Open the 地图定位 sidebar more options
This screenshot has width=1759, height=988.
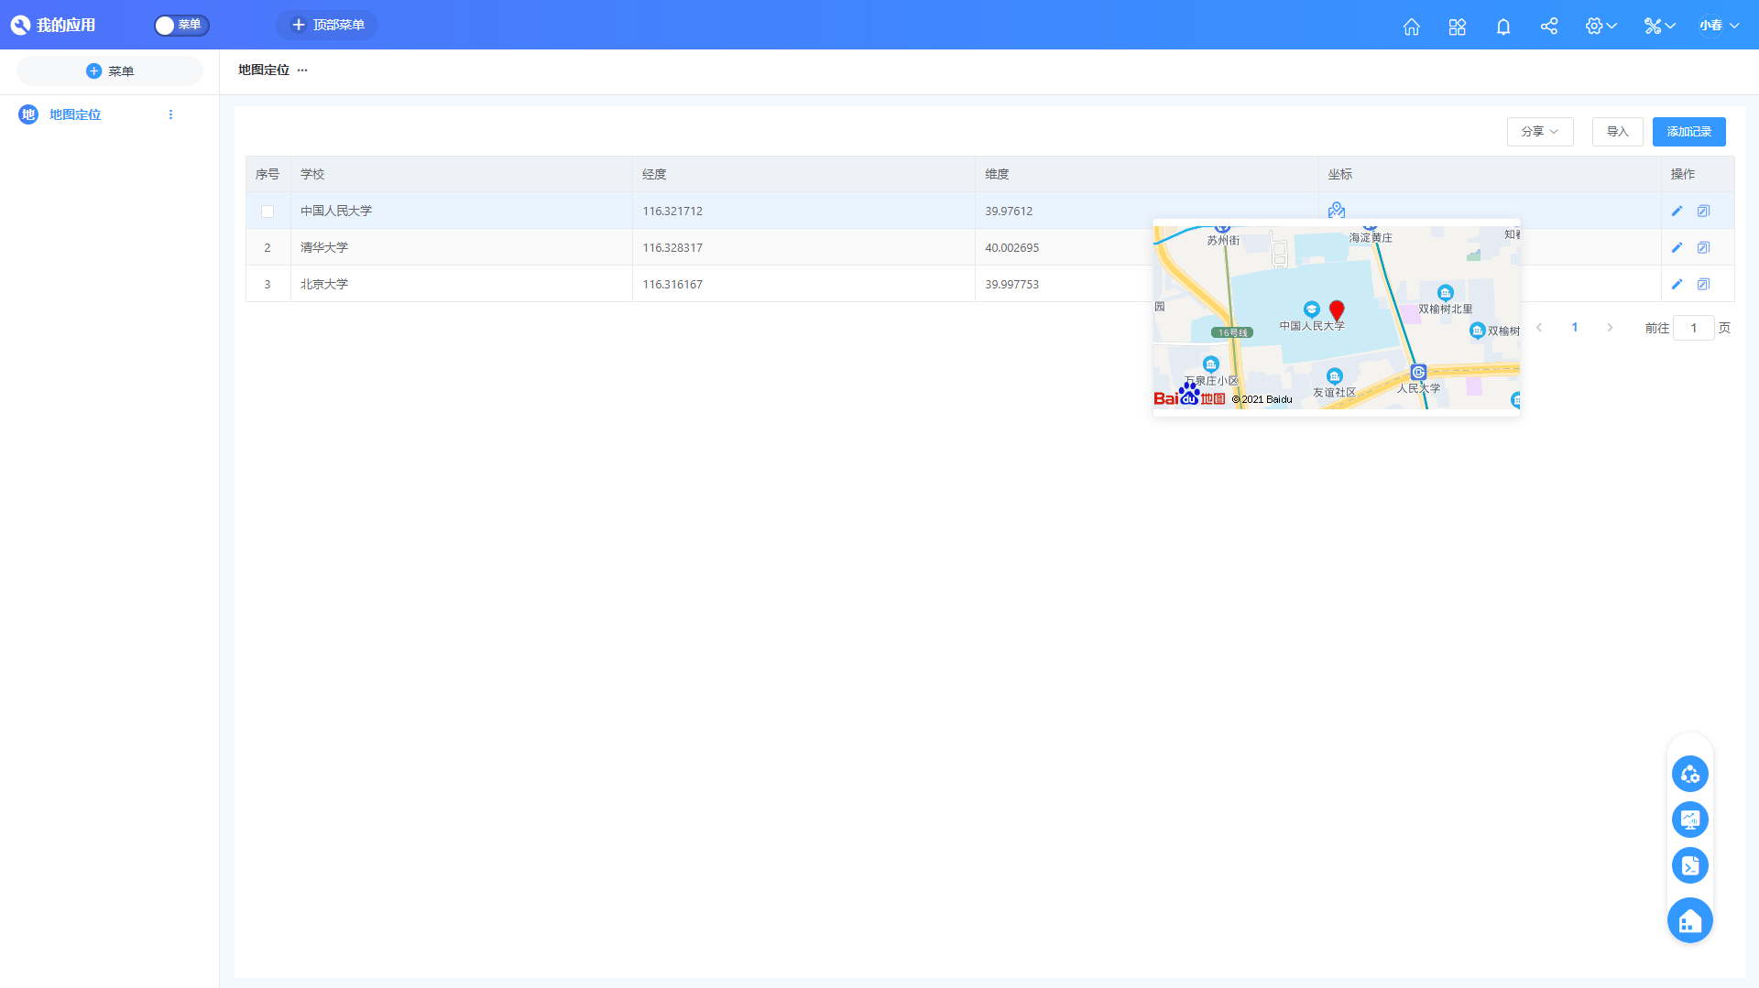point(170,114)
